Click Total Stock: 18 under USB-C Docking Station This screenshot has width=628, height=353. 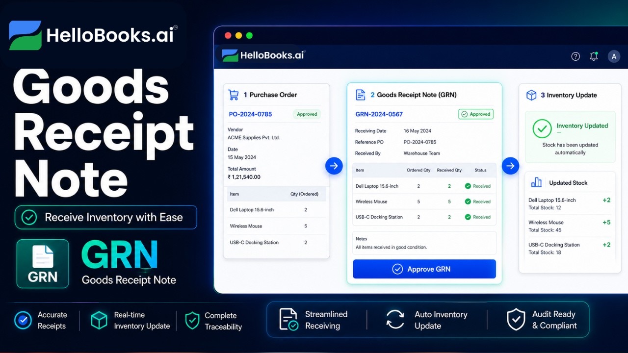(x=545, y=252)
